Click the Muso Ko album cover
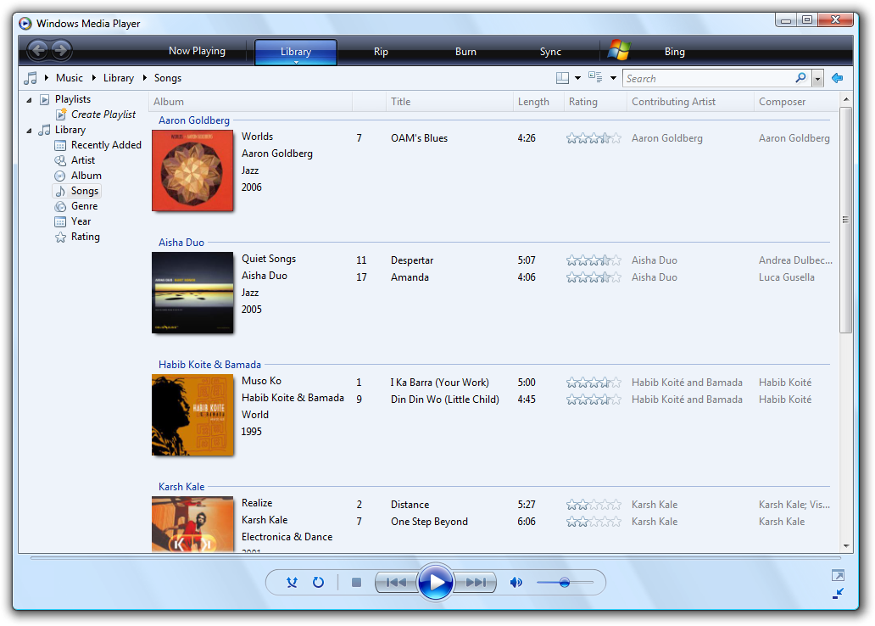This screenshot has height=626, width=875. 192,415
